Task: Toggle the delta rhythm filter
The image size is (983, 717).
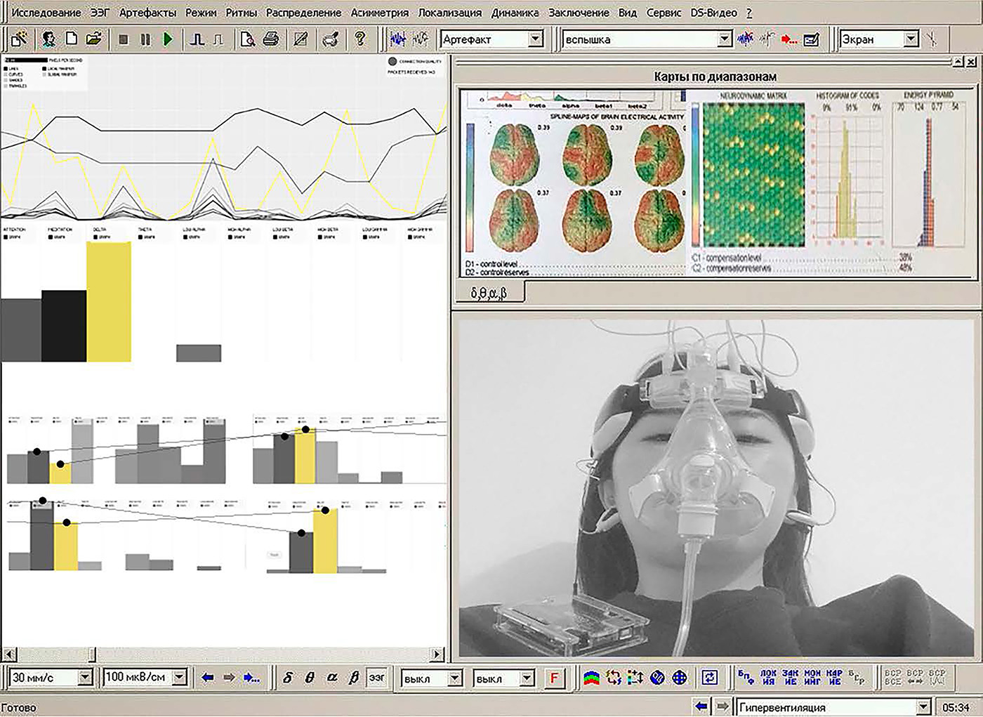Action: click(288, 678)
